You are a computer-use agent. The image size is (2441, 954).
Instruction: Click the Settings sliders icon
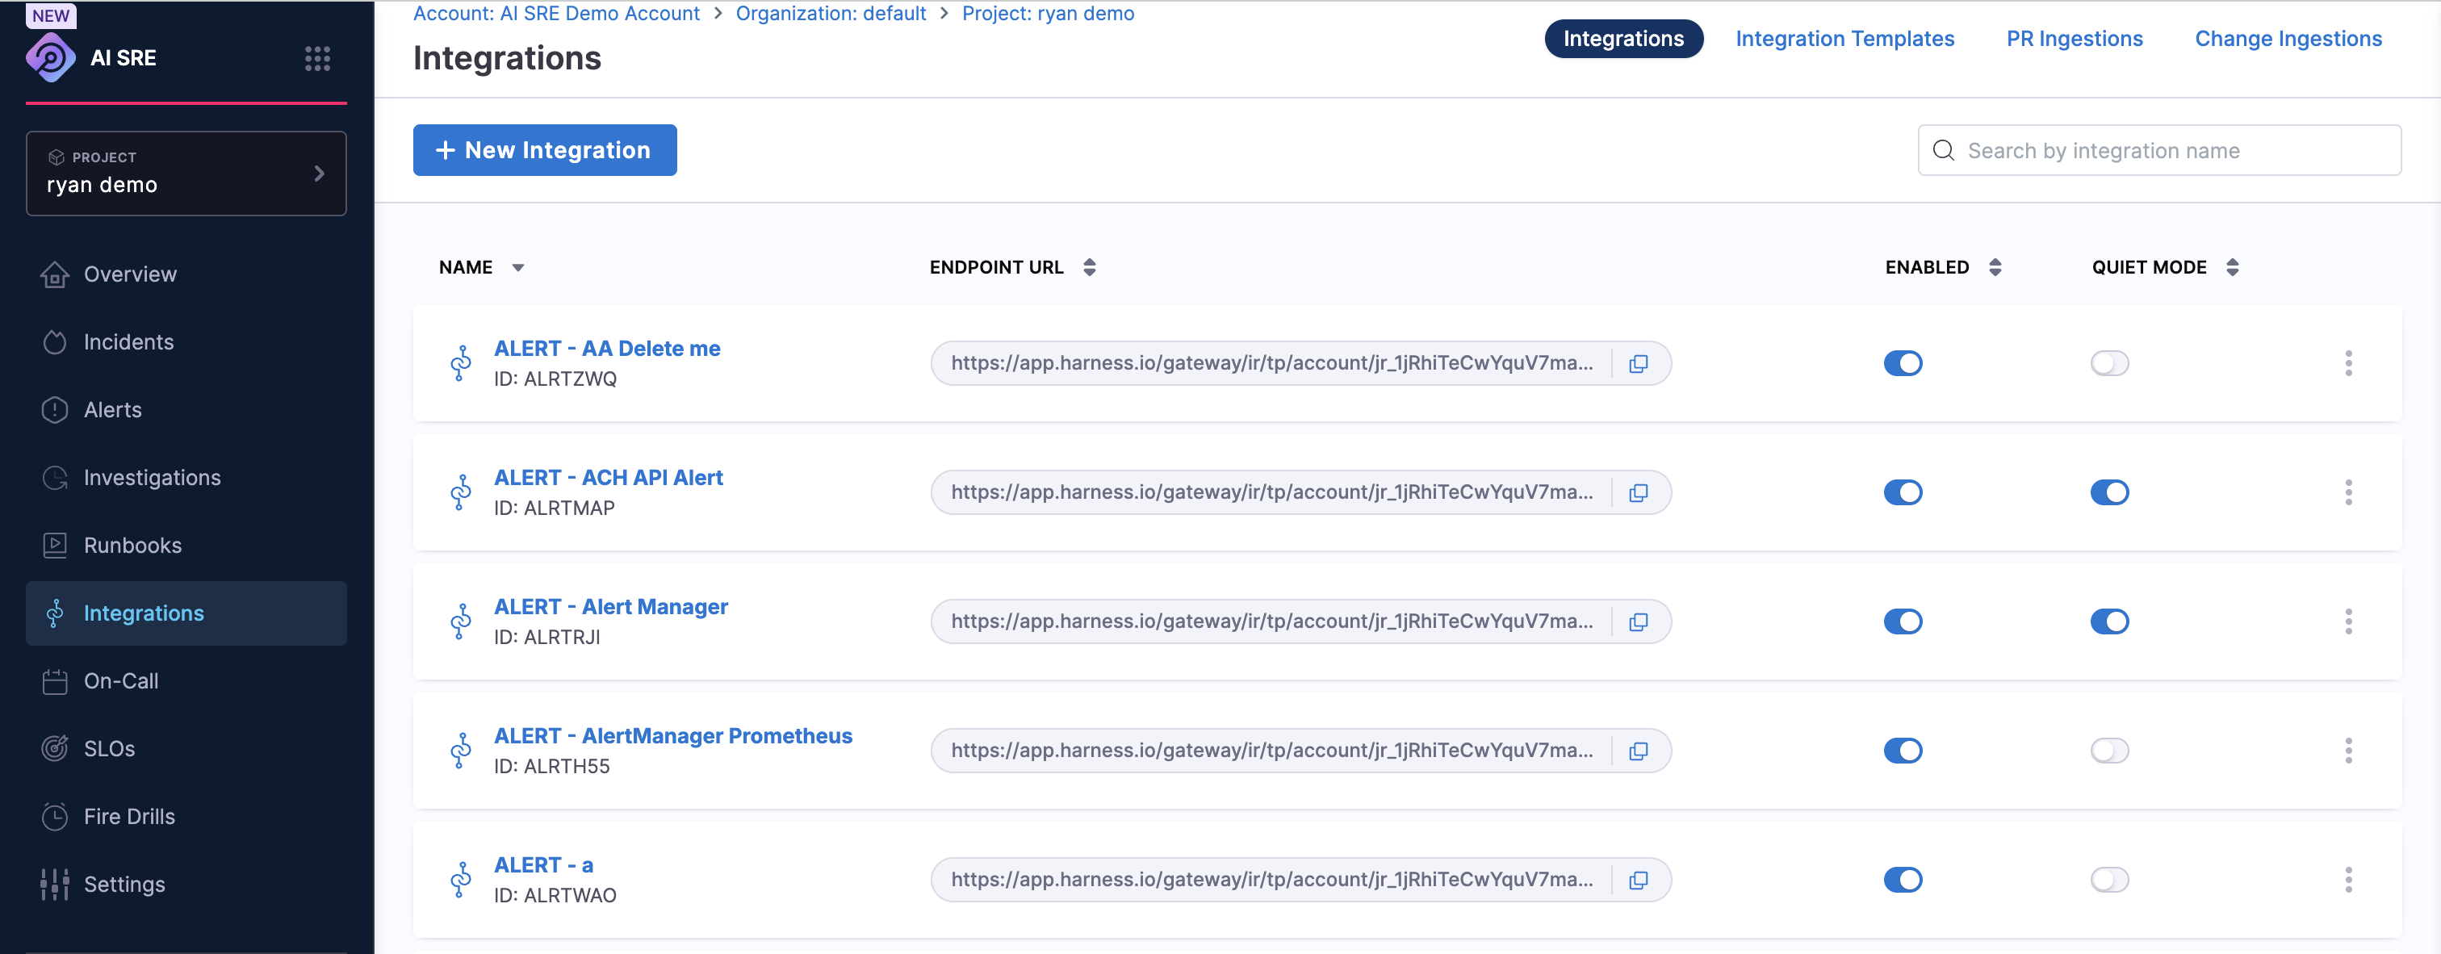coord(55,884)
